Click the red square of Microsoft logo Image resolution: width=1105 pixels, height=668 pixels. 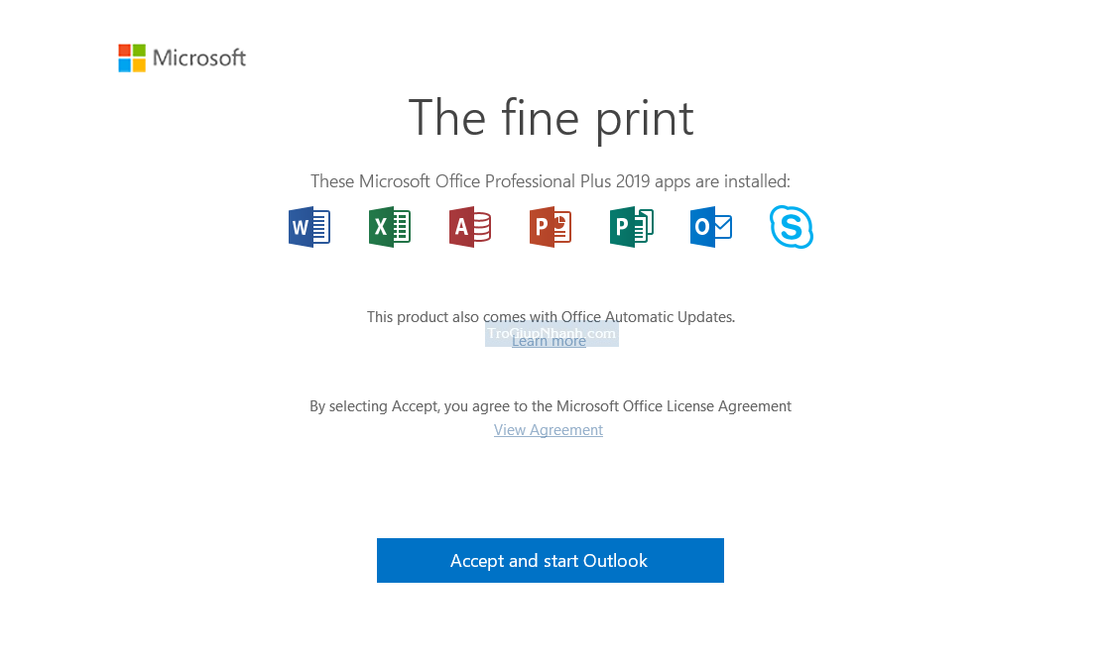click(x=125, y=51)
